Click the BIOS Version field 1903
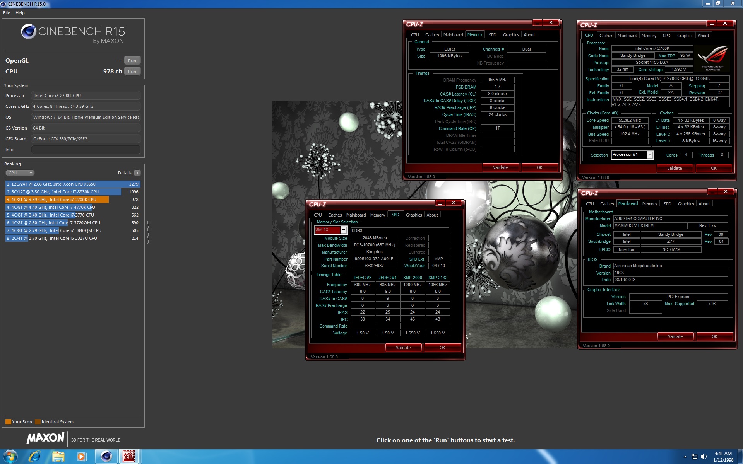This screenshot has height=464, width=743. click(670, 273)
